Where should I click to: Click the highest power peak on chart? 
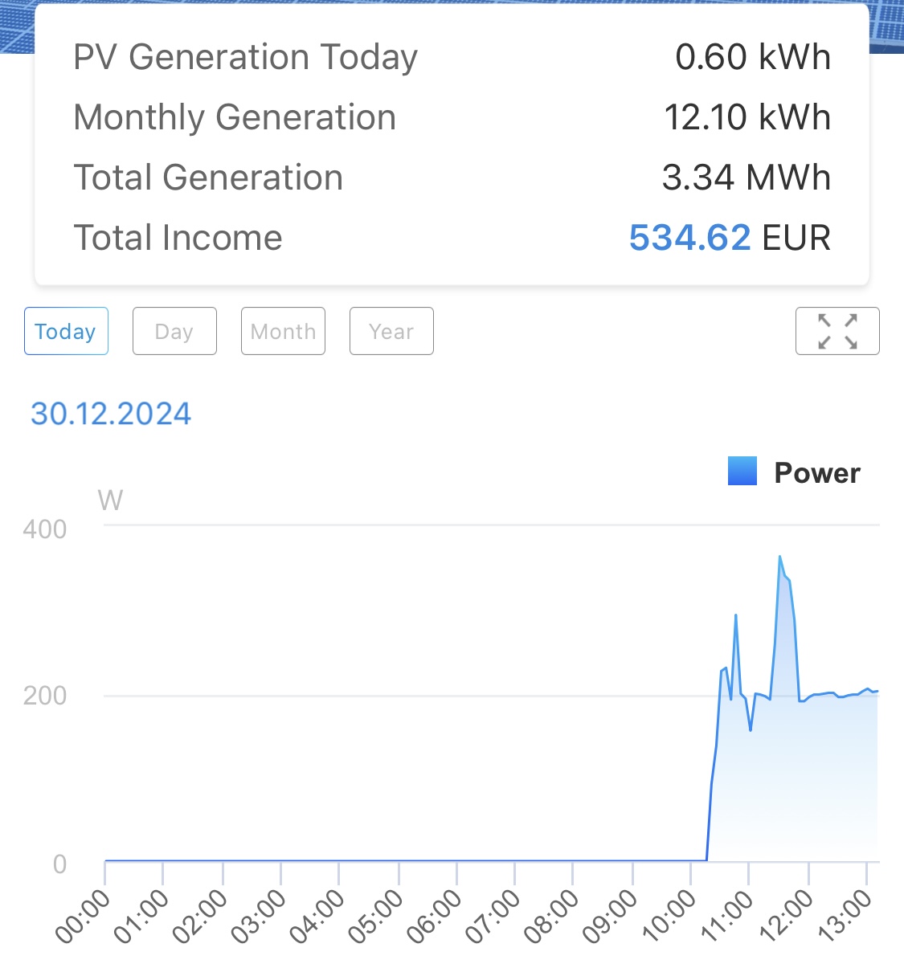tap(779, 557)
